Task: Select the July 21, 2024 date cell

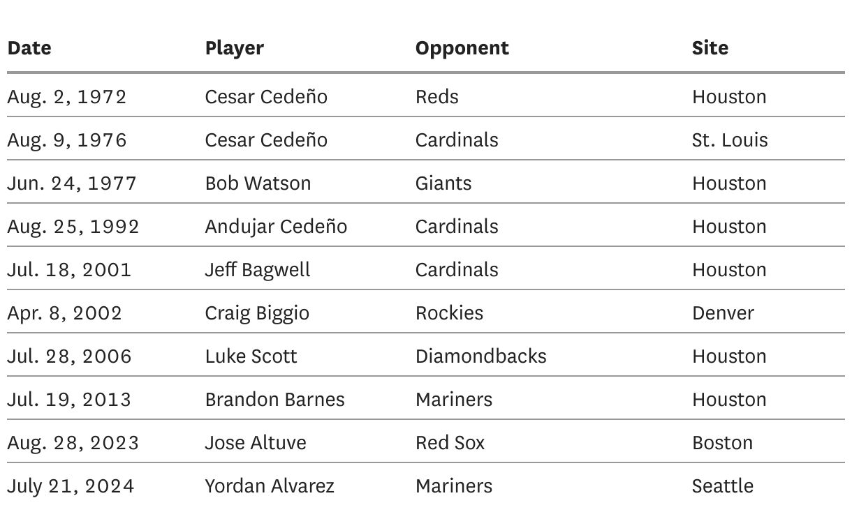Action: click(71, 485)
